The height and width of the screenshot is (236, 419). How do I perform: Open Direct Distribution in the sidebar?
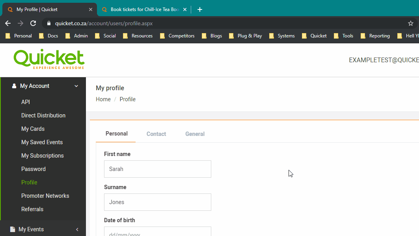click(43, 115)
